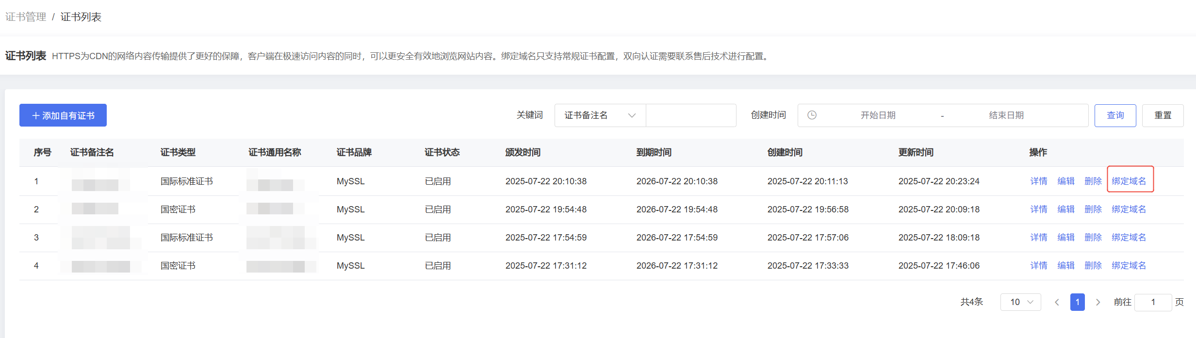This screenshot has height=338, width=1196.
Task: Click the 证书状态 column header
Action: coord(442,152)
